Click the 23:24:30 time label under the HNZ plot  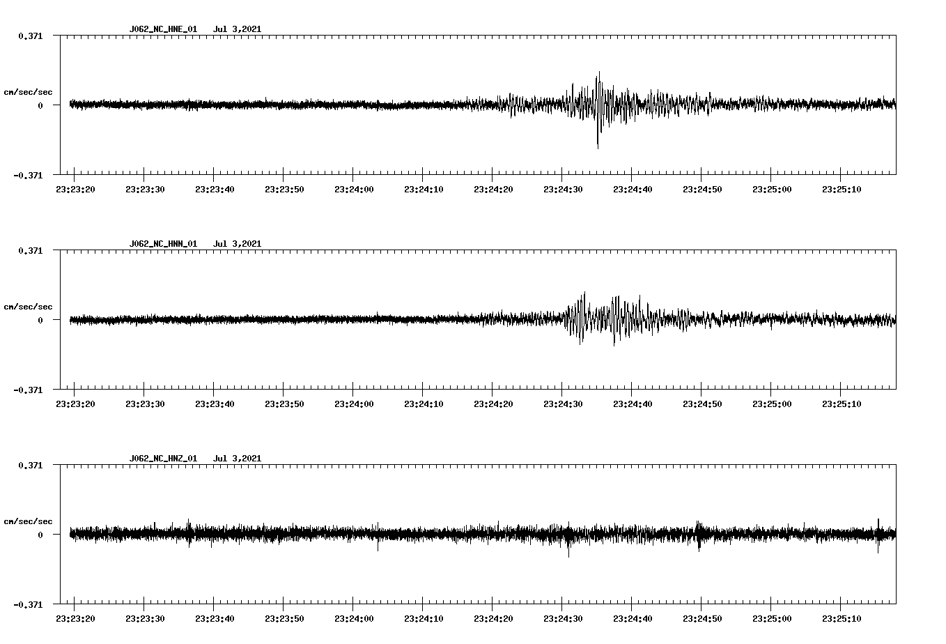563,619
